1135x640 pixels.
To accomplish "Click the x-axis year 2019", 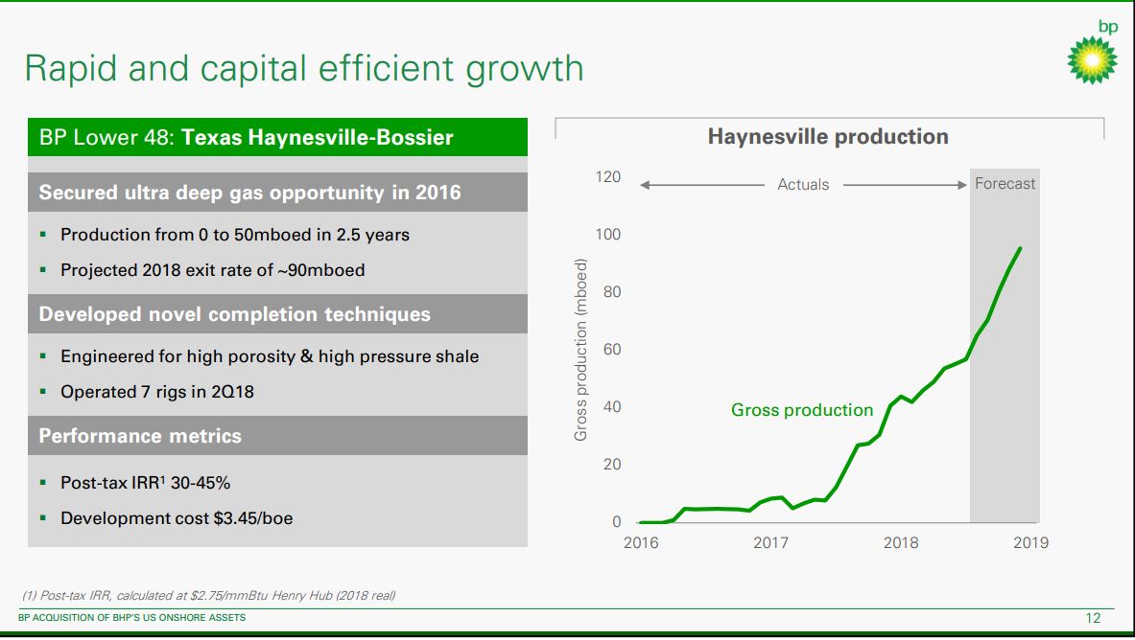I will click(x=1030, y=543).
